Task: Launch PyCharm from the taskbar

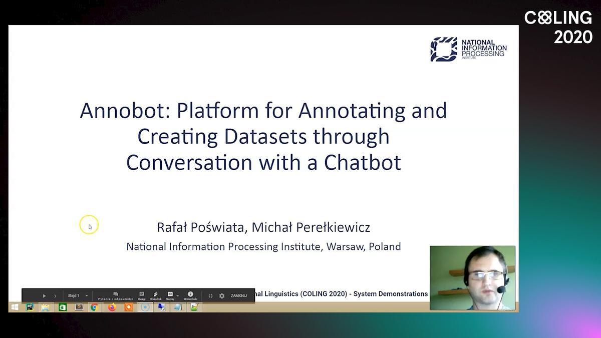Action: coord(30,307)
